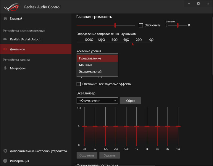Screen dimensions: 213x166
Task: Open the Главный home page
Action: [x=36, y=19]
